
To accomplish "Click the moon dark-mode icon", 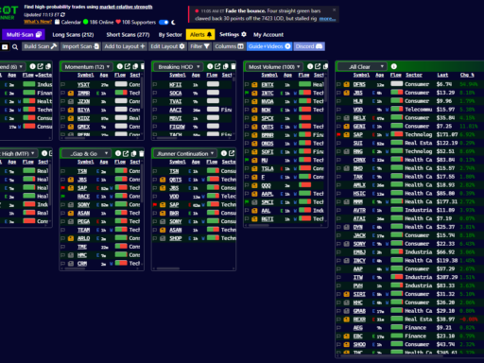I will (x=173, y=22).
